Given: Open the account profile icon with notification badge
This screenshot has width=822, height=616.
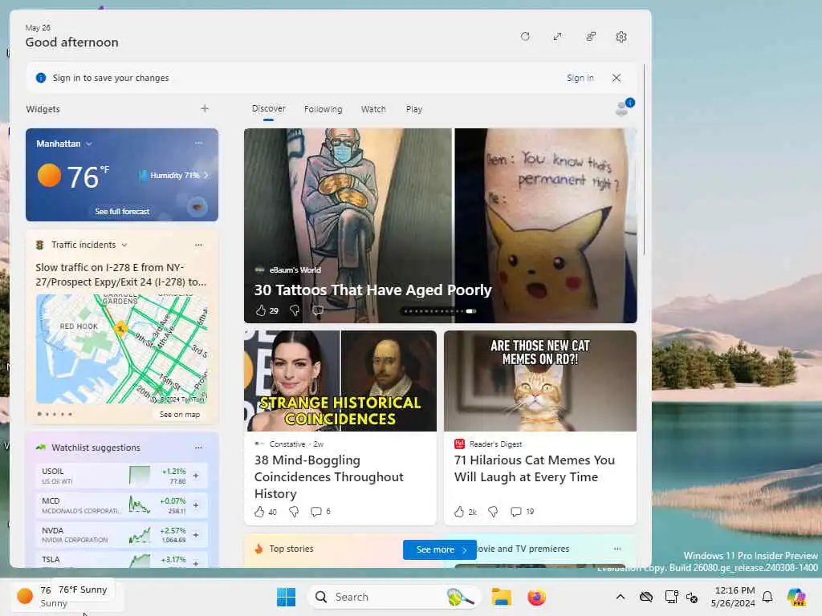Looking at the screenshot, I should click(625, 107).
